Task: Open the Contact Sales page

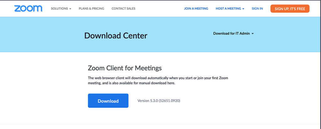Action: (x=124, y=8)
